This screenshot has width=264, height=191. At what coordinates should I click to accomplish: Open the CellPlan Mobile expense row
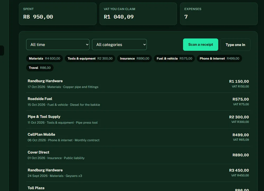point(138,137)
